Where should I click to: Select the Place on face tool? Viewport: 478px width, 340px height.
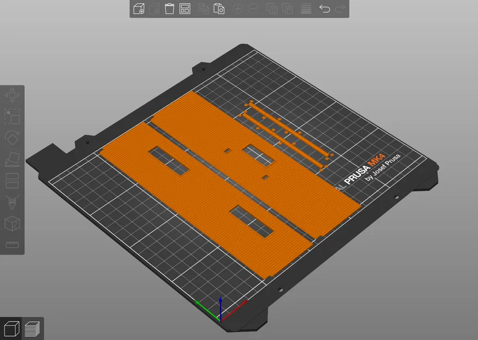pos(12,159)
